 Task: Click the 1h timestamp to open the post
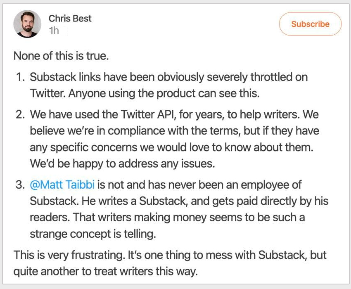click(x=53, y=30)
